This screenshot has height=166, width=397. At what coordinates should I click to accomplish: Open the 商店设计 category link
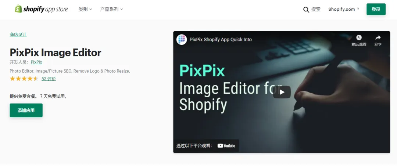(x=18, y=35)
